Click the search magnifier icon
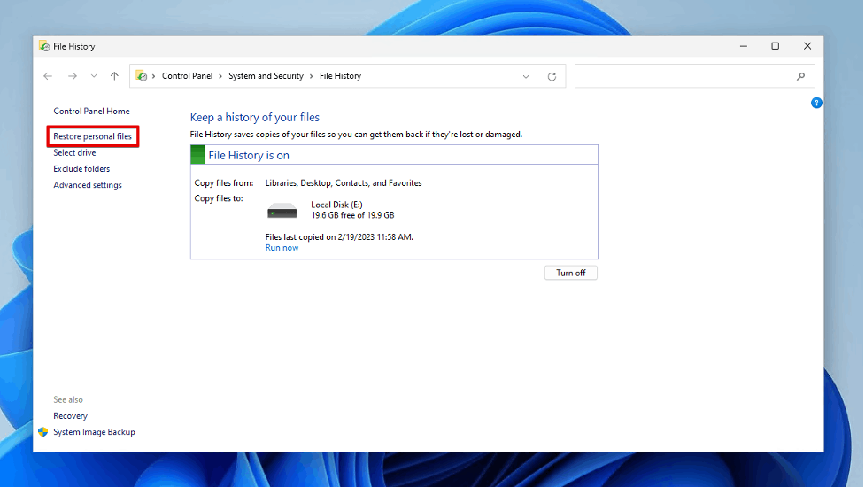 [800, 76]
